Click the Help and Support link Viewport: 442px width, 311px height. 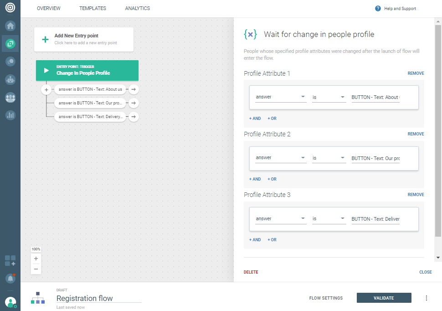pyautogui.click(x=400, y=9)
